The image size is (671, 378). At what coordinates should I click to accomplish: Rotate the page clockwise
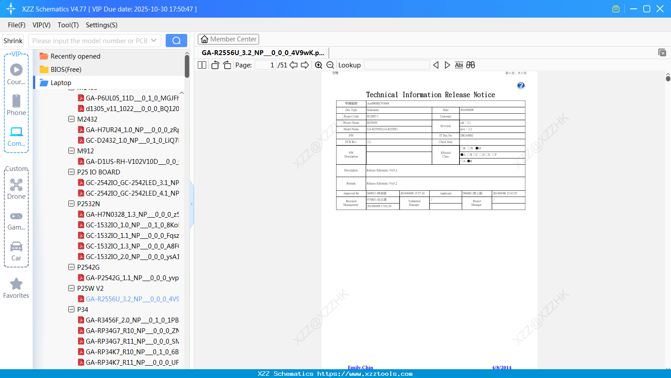[x=227, y=65]
